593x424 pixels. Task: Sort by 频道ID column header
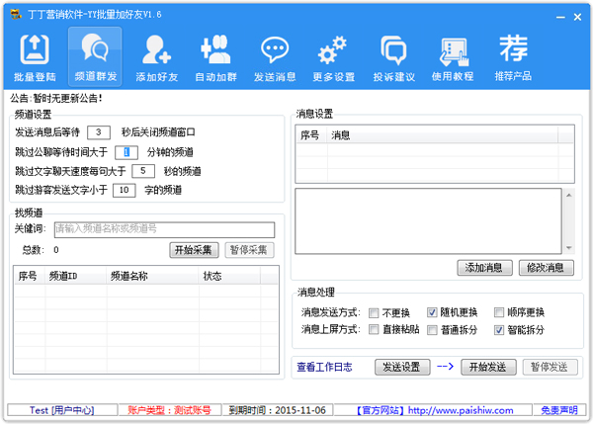(x=76, y=276)
